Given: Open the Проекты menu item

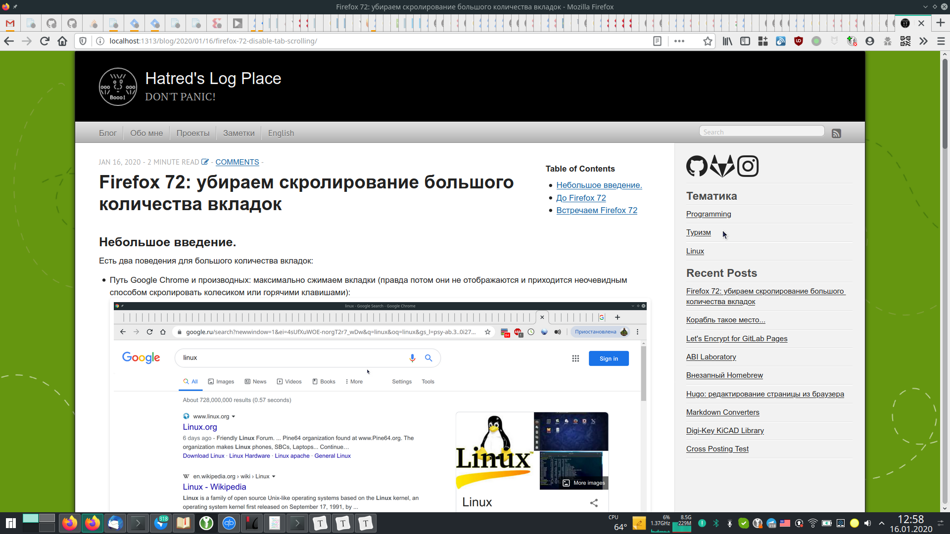Looking at the screenshot, I should coord(193,133).
